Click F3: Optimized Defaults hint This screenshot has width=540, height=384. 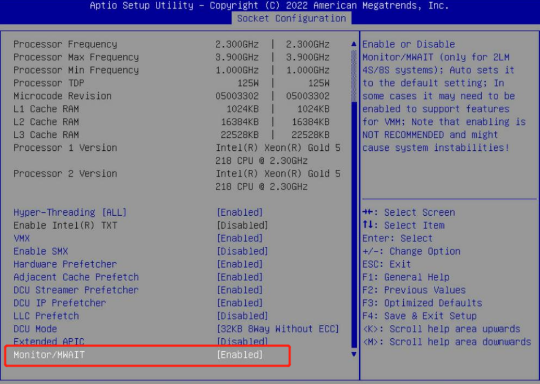[x=422, y=303]
